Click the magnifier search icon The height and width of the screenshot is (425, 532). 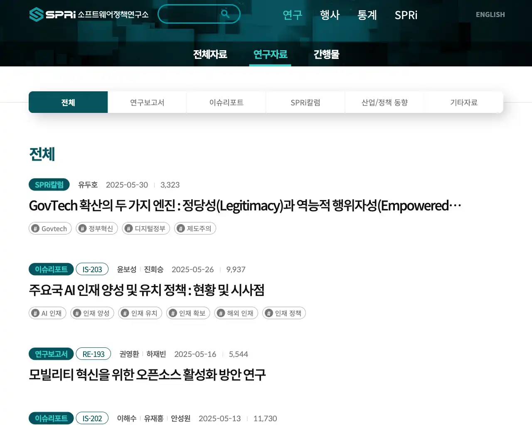point(225,14)
